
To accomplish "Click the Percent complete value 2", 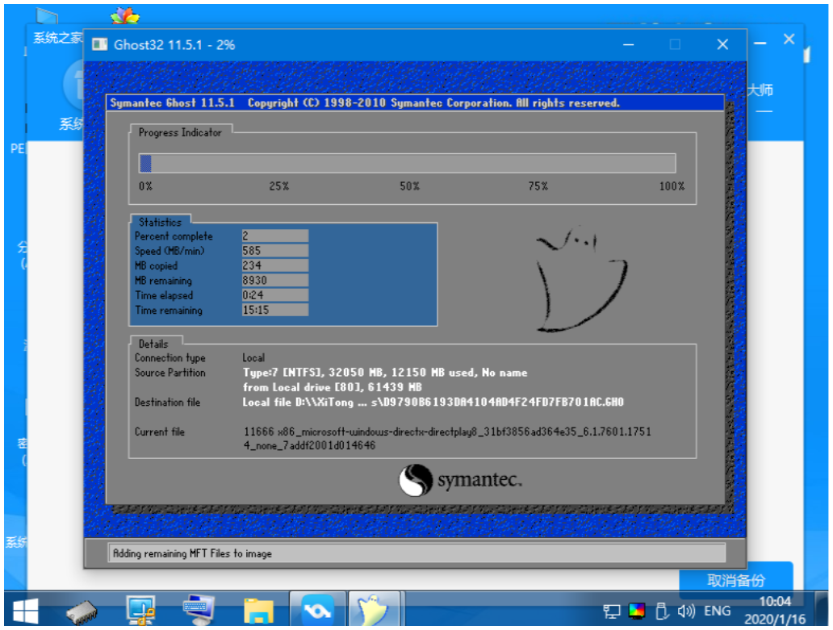I will tap(274, 236).
